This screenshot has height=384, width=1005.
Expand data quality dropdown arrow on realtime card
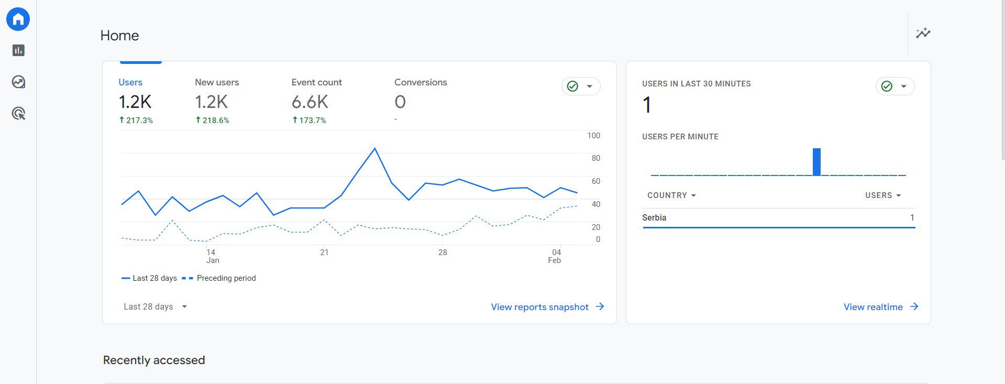(904, 86)
